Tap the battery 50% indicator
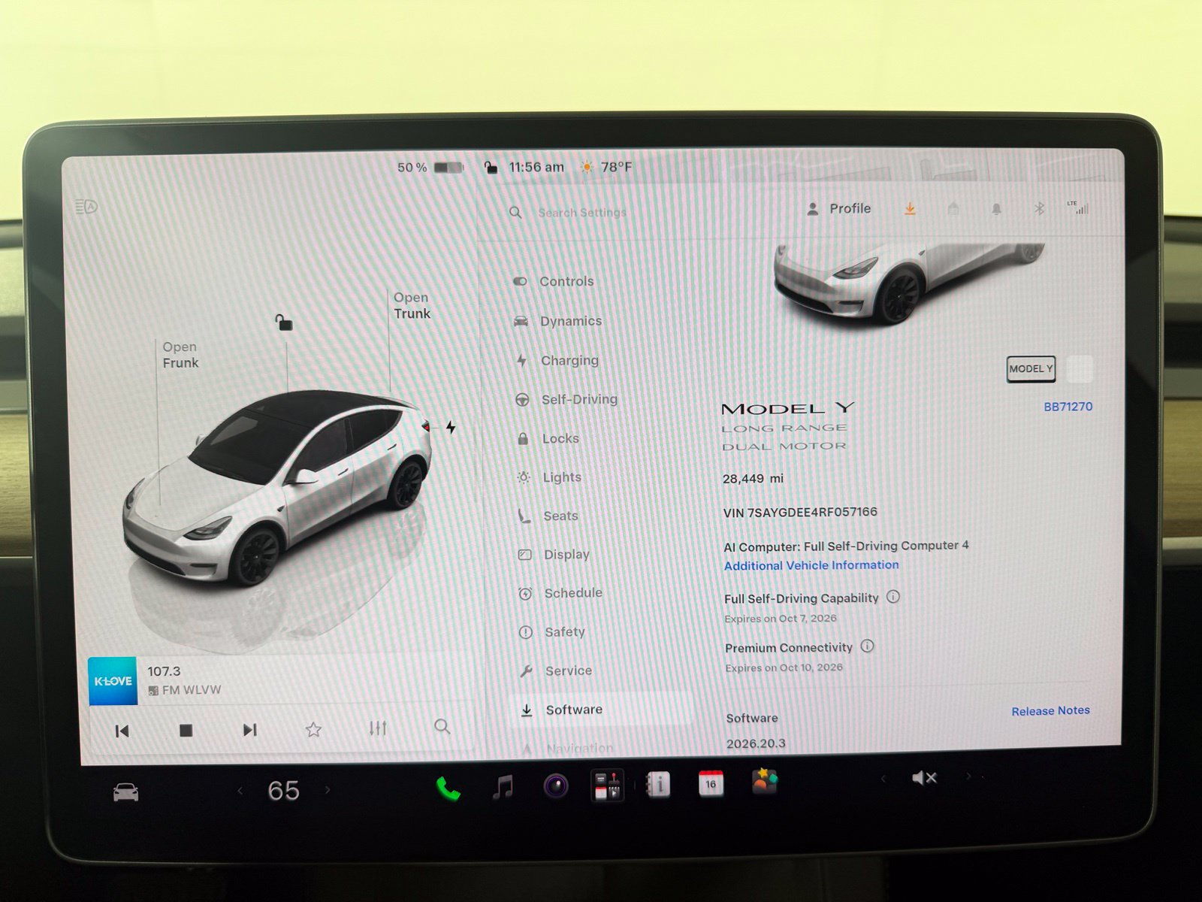The height and width of the screenshot is (902, 1202). [x=430, y=167]
